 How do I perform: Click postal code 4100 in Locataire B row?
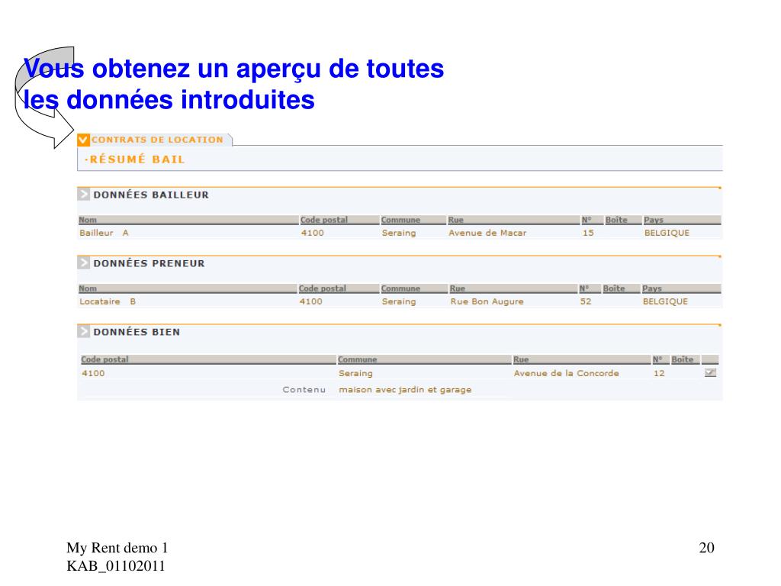[311, 301]
